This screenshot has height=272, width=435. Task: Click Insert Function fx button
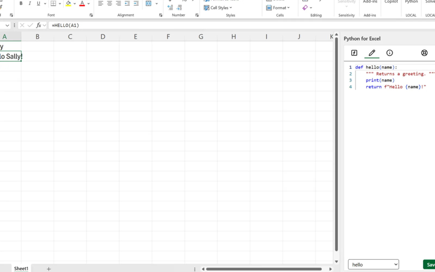click(39, 25)
